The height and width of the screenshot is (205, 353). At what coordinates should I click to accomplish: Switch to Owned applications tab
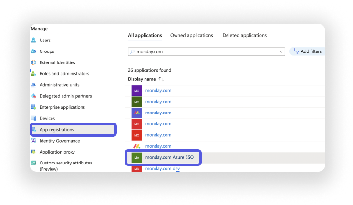191,36
